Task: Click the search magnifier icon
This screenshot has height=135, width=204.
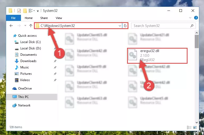Action: click(x=192, y=26)
